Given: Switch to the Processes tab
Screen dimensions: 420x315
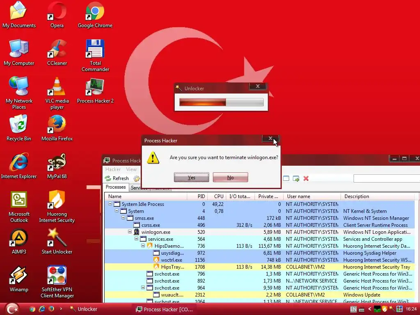Looking at the screenshot, I should coord(116,187).
